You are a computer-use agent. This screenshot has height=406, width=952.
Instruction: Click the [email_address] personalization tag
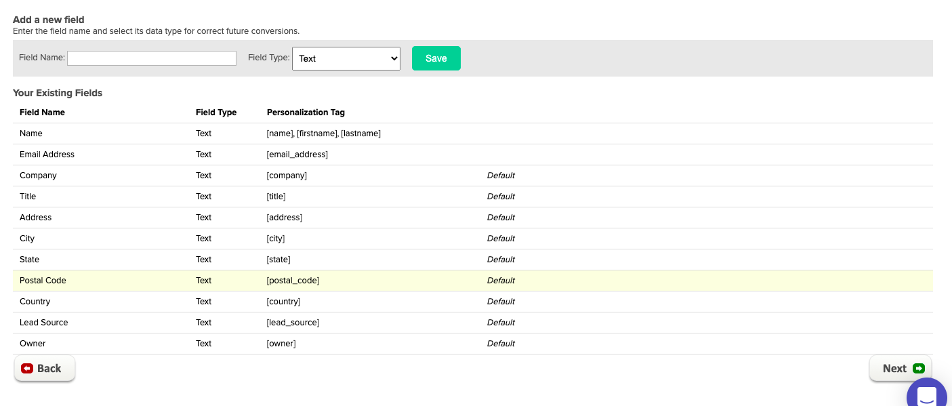(x=297, y=155)
